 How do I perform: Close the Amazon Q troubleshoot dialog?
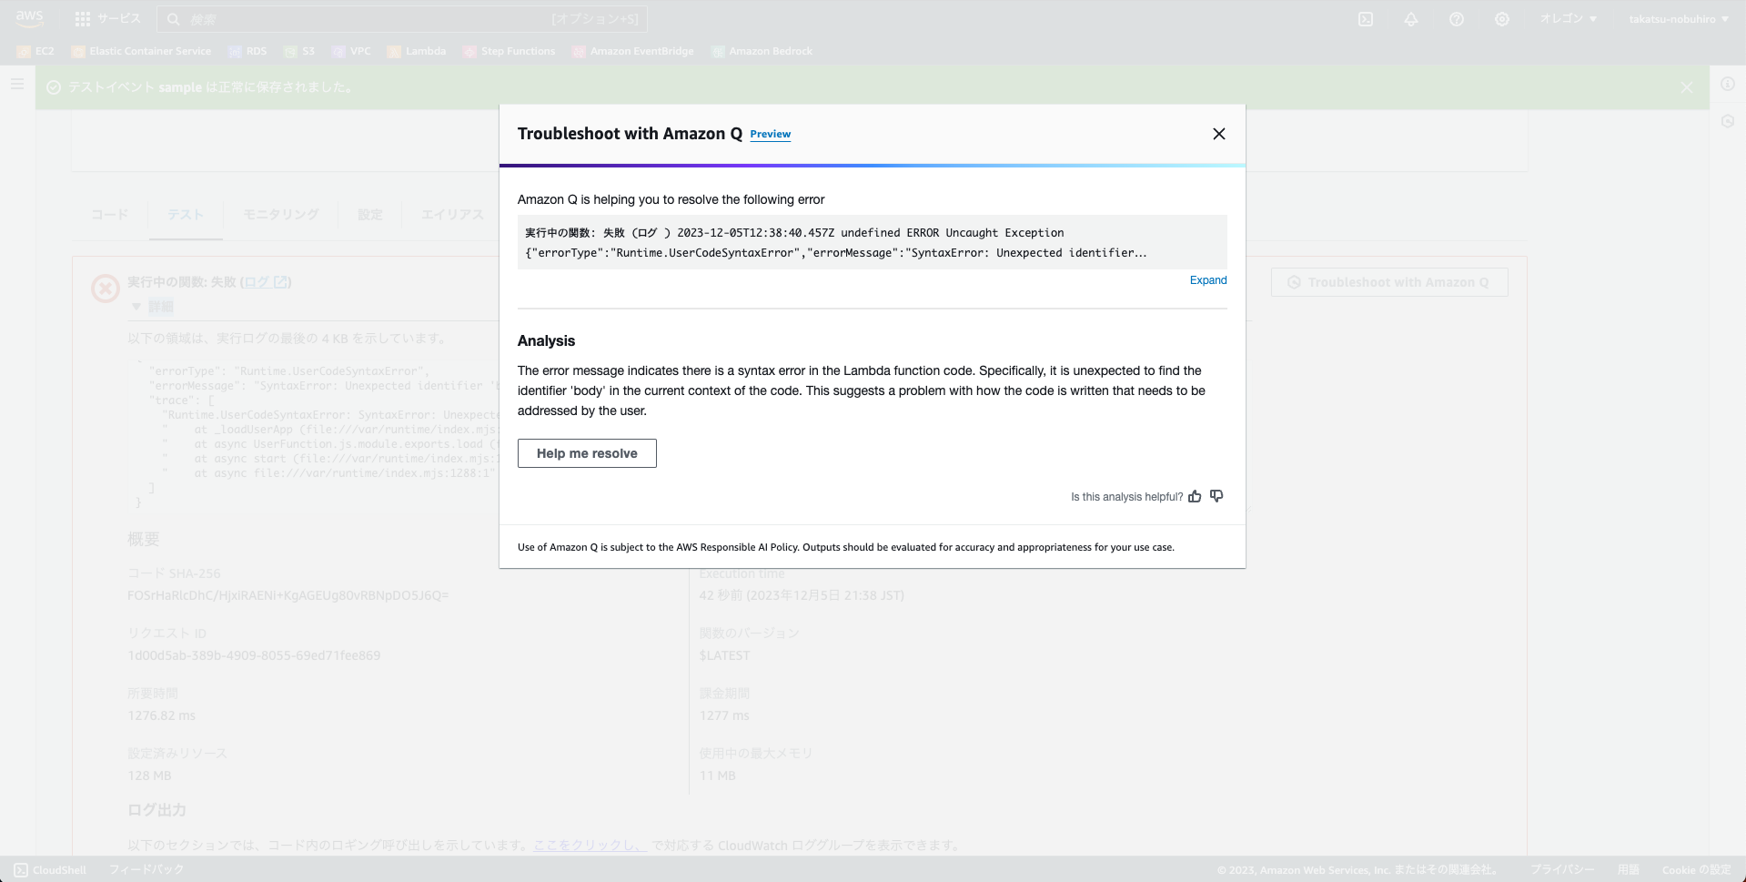(1219, 134)
